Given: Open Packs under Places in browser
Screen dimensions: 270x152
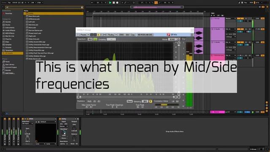Looking at the screenshot, I should point(8,62).
